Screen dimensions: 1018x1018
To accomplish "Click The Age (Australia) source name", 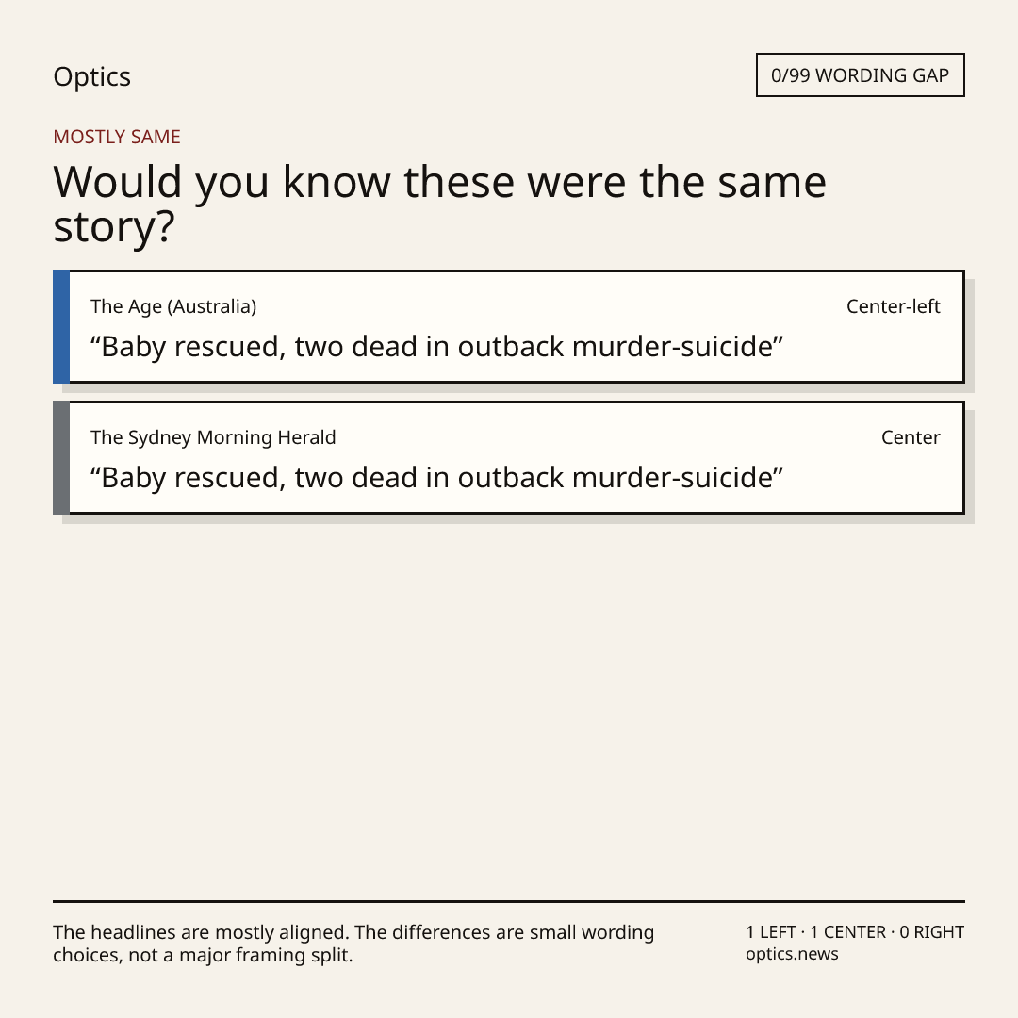I will (x=173, y=306).
